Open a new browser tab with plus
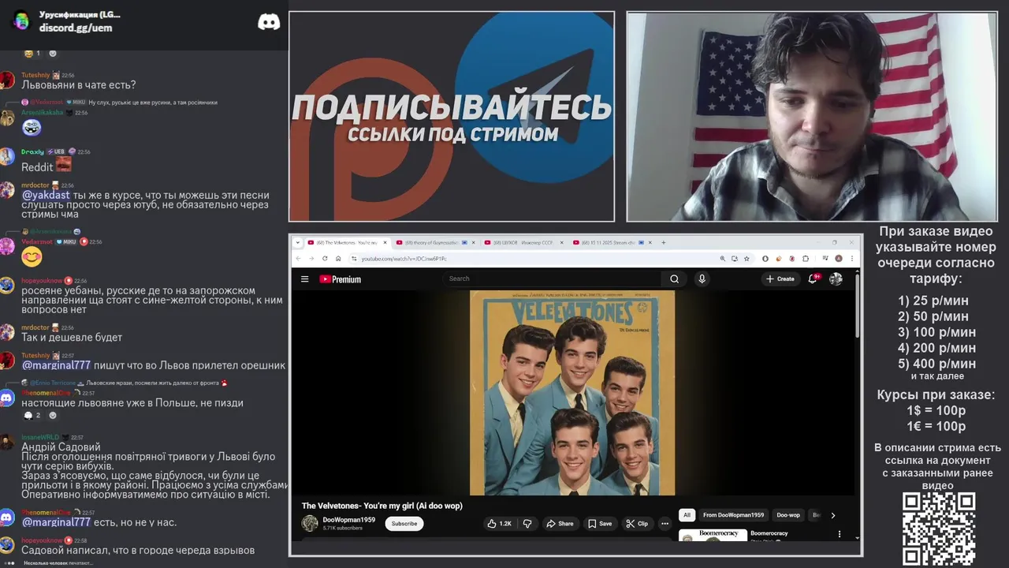The height and width of the screenshot is (568, 1009). point(664,242)
